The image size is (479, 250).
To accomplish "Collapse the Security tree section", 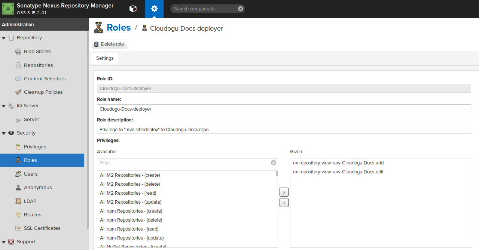I will 4,133.
